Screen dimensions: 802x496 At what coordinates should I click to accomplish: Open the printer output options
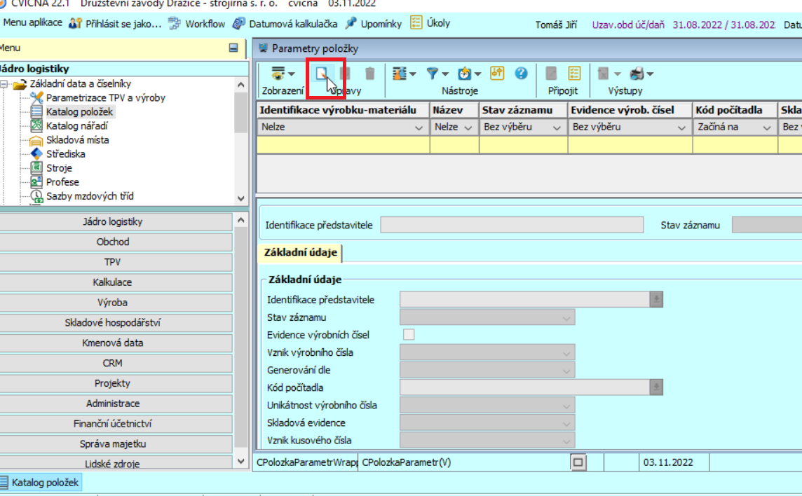(637, 74)
